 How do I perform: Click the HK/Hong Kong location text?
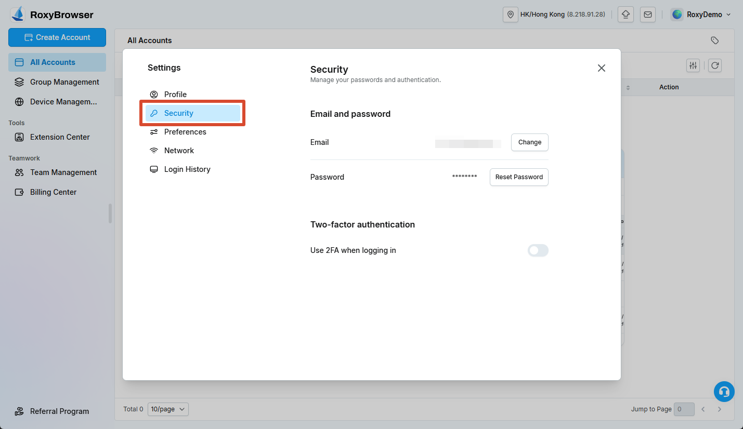[542, 15]
